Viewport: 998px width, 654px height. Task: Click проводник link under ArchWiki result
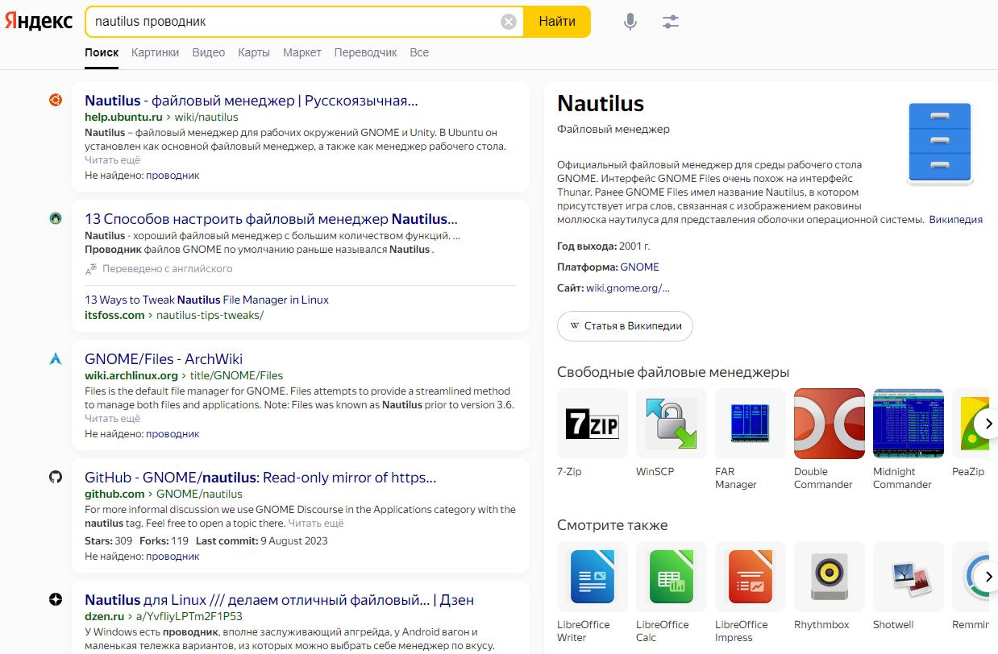(173, 433)
